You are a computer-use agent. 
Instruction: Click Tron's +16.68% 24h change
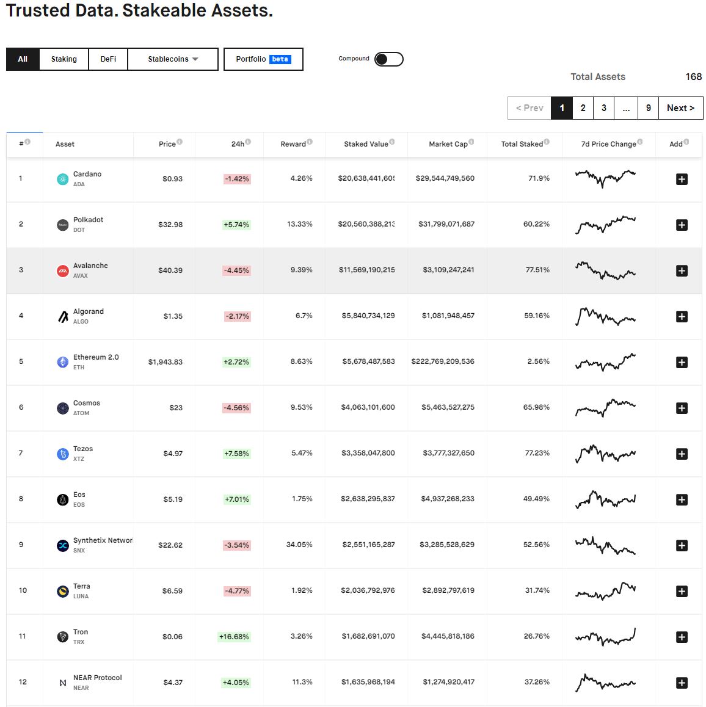[234, 637]
